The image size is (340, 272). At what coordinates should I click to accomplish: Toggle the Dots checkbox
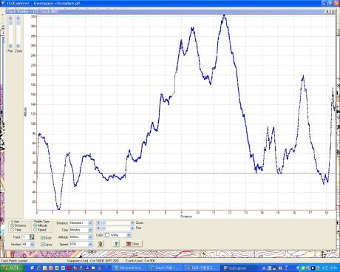point(43,238)
